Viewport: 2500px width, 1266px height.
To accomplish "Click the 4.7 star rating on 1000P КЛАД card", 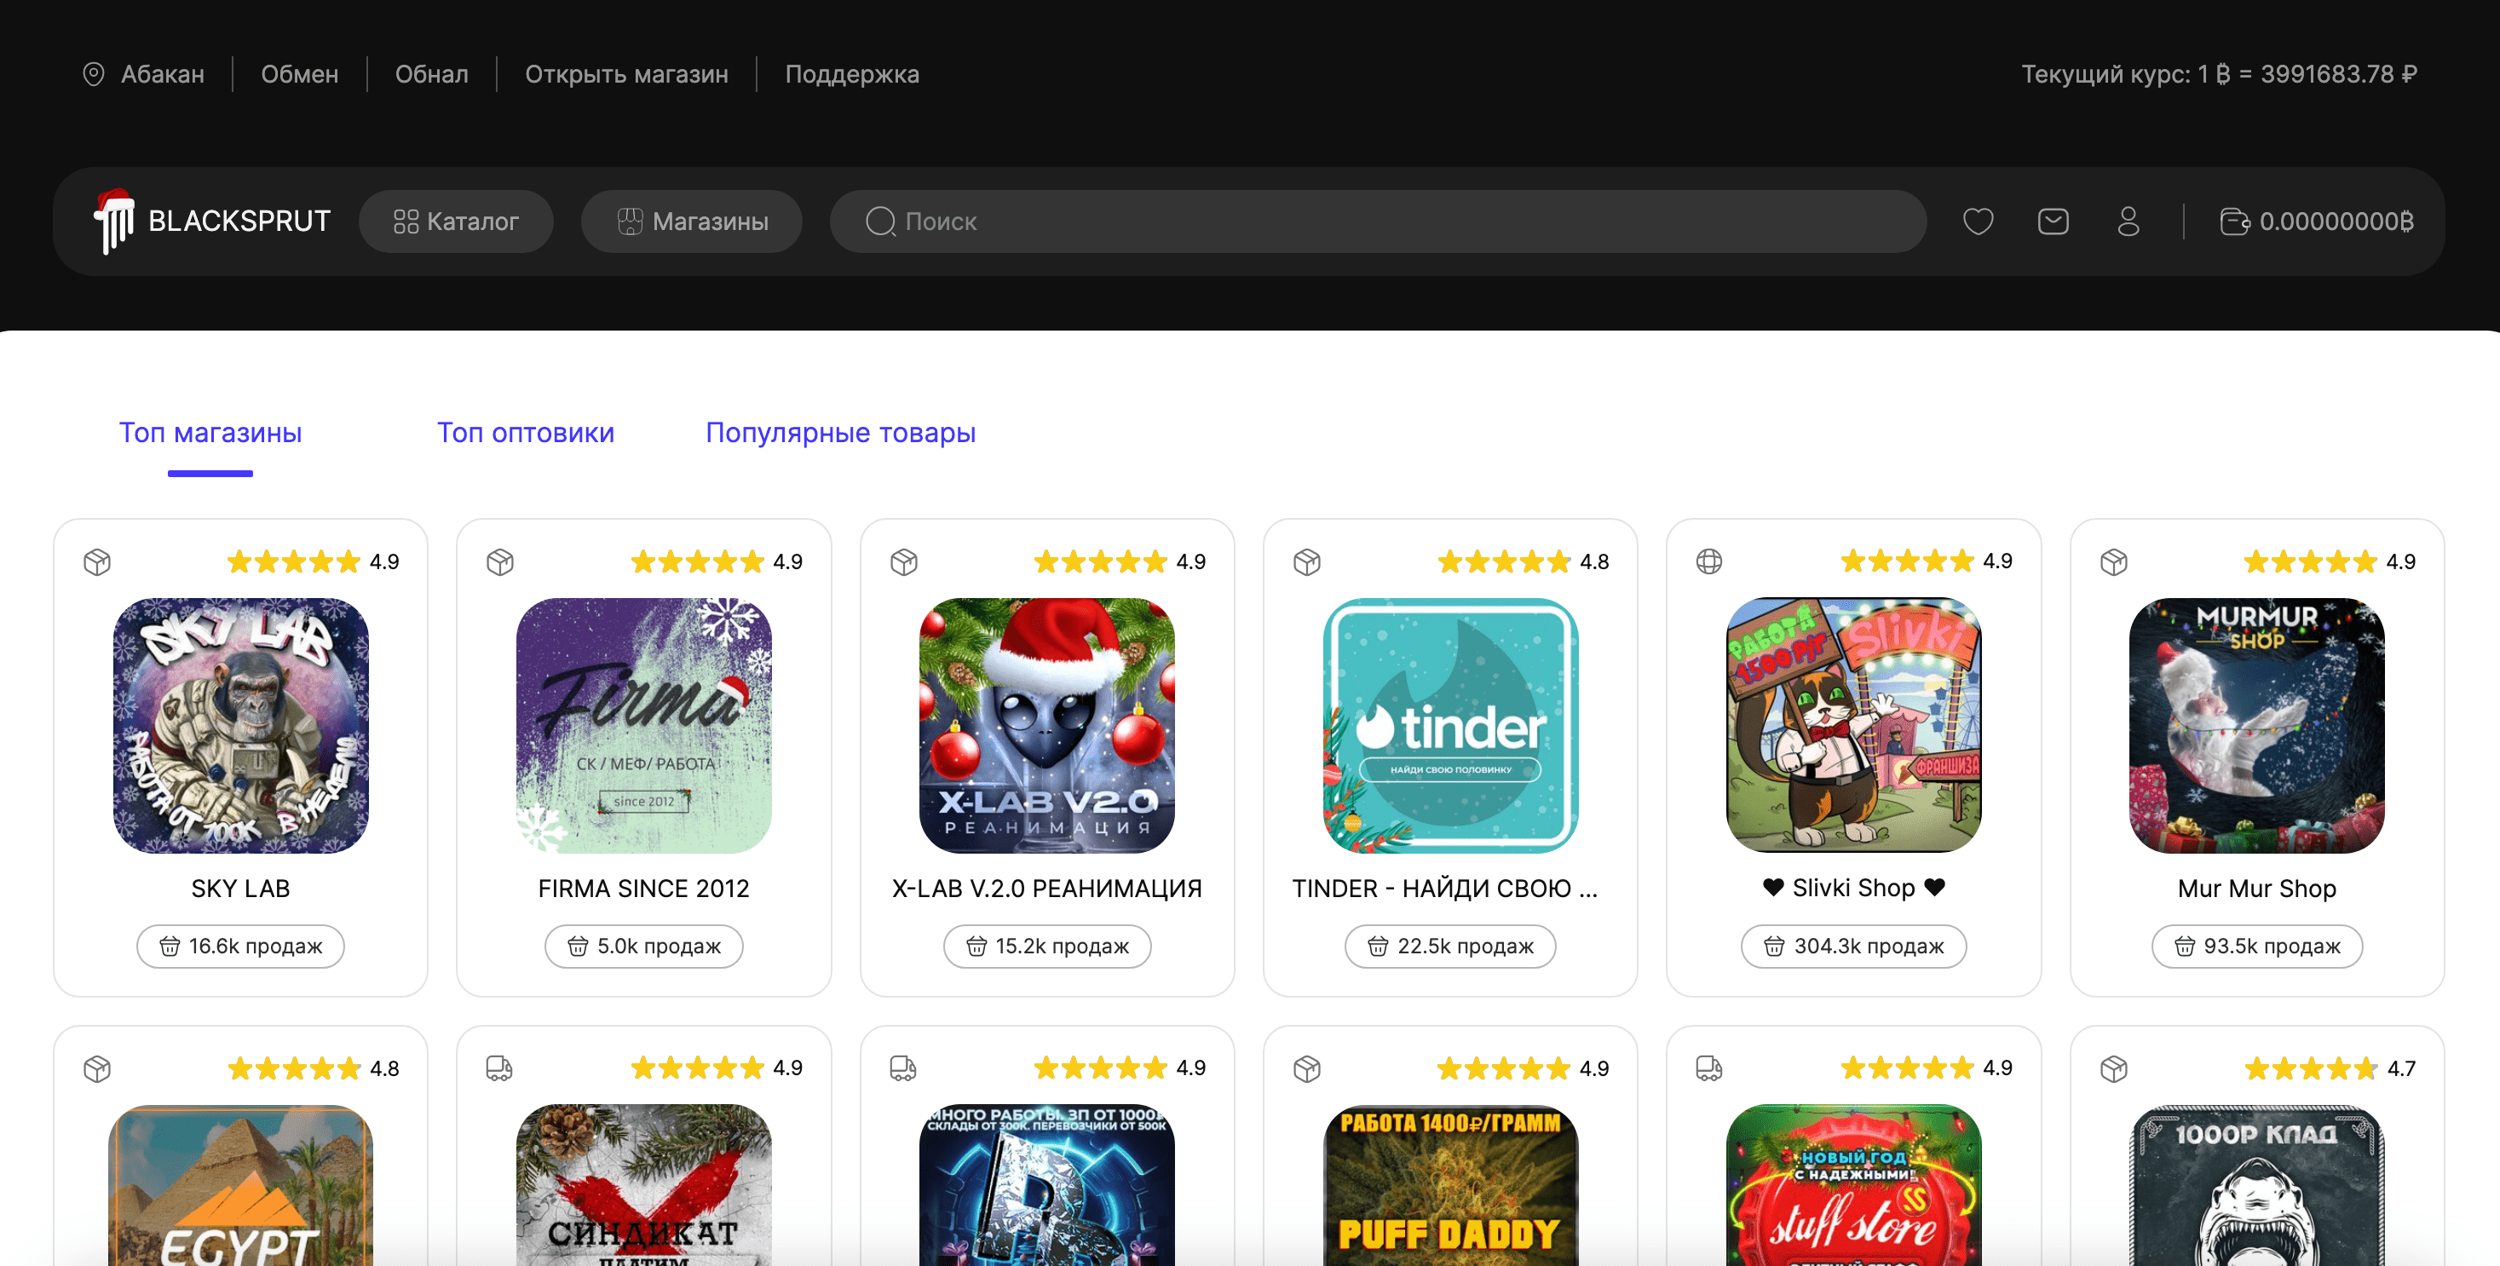I will 2330,1069.
